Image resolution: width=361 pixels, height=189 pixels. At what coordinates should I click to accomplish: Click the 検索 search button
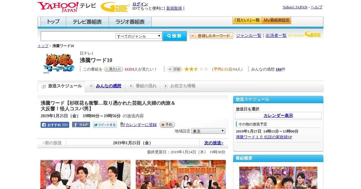click(174, 36)
